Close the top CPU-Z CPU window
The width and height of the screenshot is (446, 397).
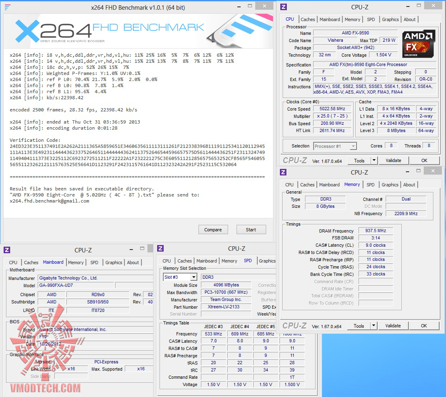pyautogui.click(x=433, y=6)
